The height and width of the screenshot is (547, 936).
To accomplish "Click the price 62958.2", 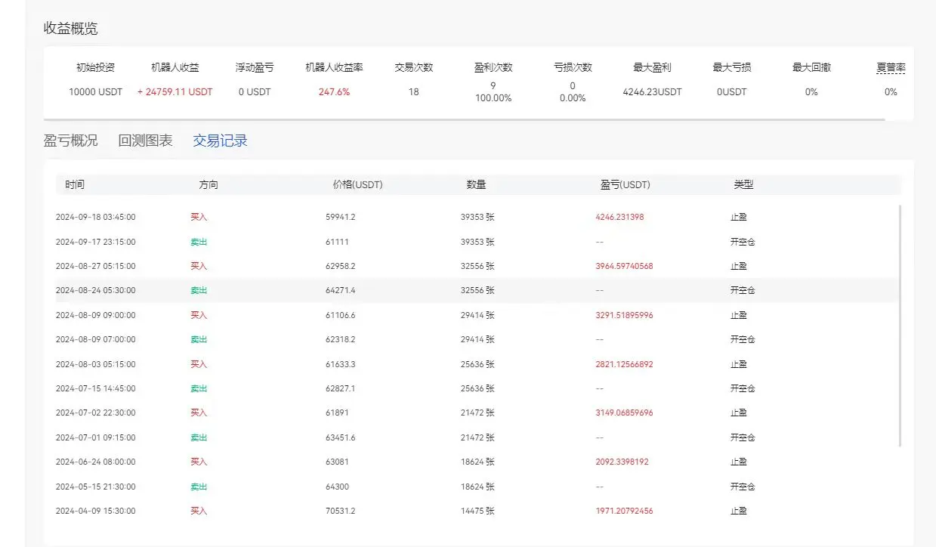I will point(340,266).
